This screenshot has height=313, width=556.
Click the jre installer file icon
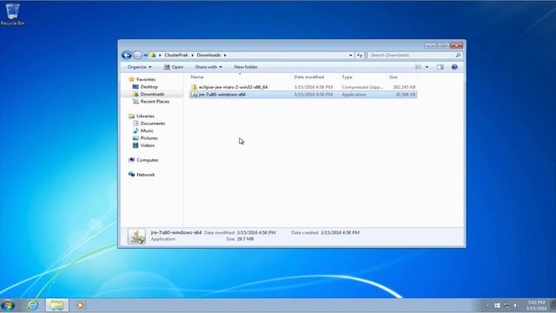[x=194, y=95]
